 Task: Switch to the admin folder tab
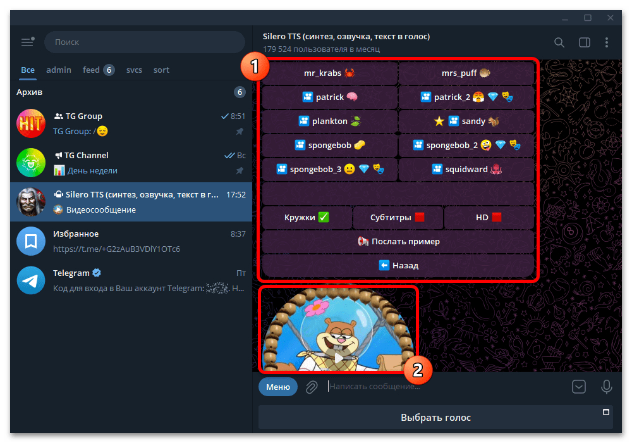point(58,70)
